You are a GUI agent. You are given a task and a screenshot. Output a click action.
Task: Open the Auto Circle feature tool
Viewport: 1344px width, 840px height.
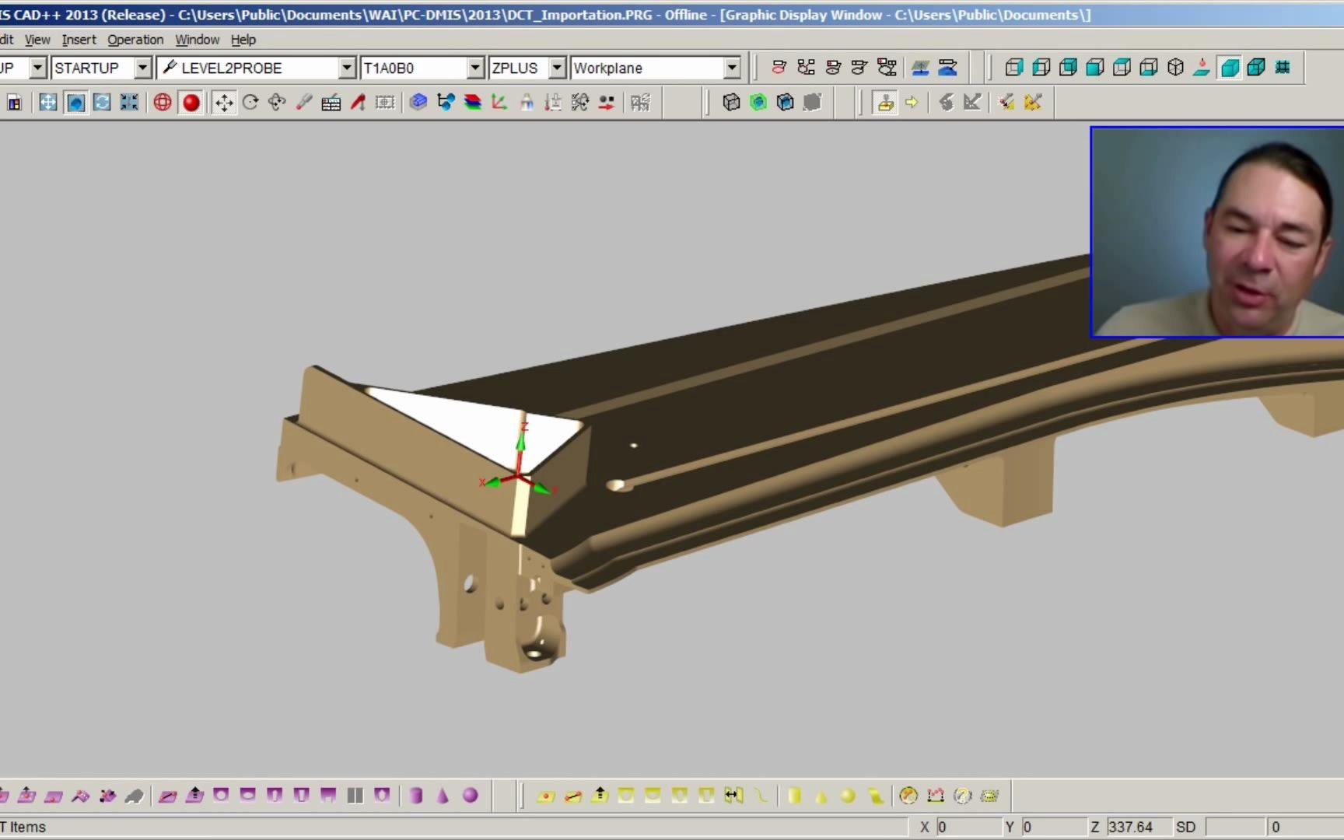coord(626,796)
